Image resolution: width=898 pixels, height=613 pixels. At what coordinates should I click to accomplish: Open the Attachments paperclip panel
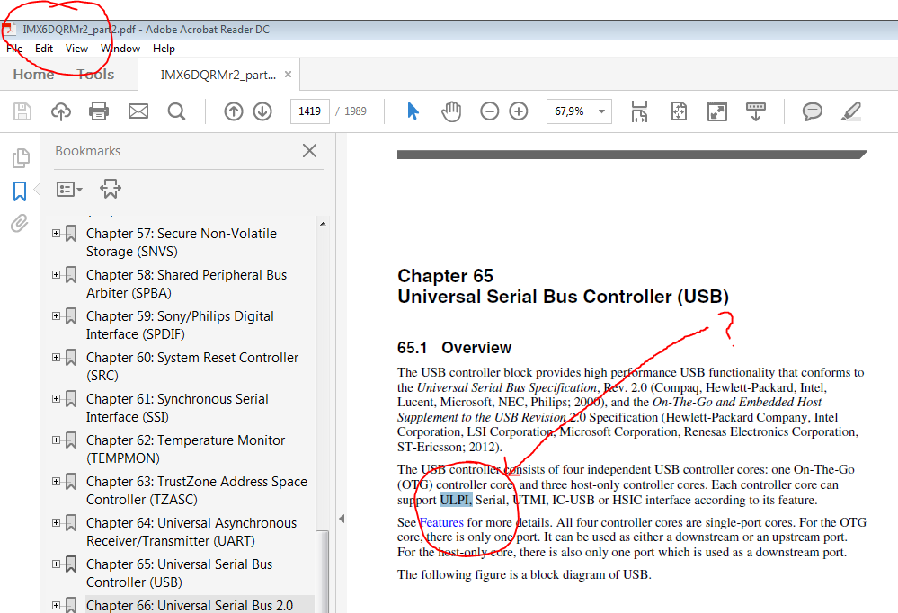20,224
